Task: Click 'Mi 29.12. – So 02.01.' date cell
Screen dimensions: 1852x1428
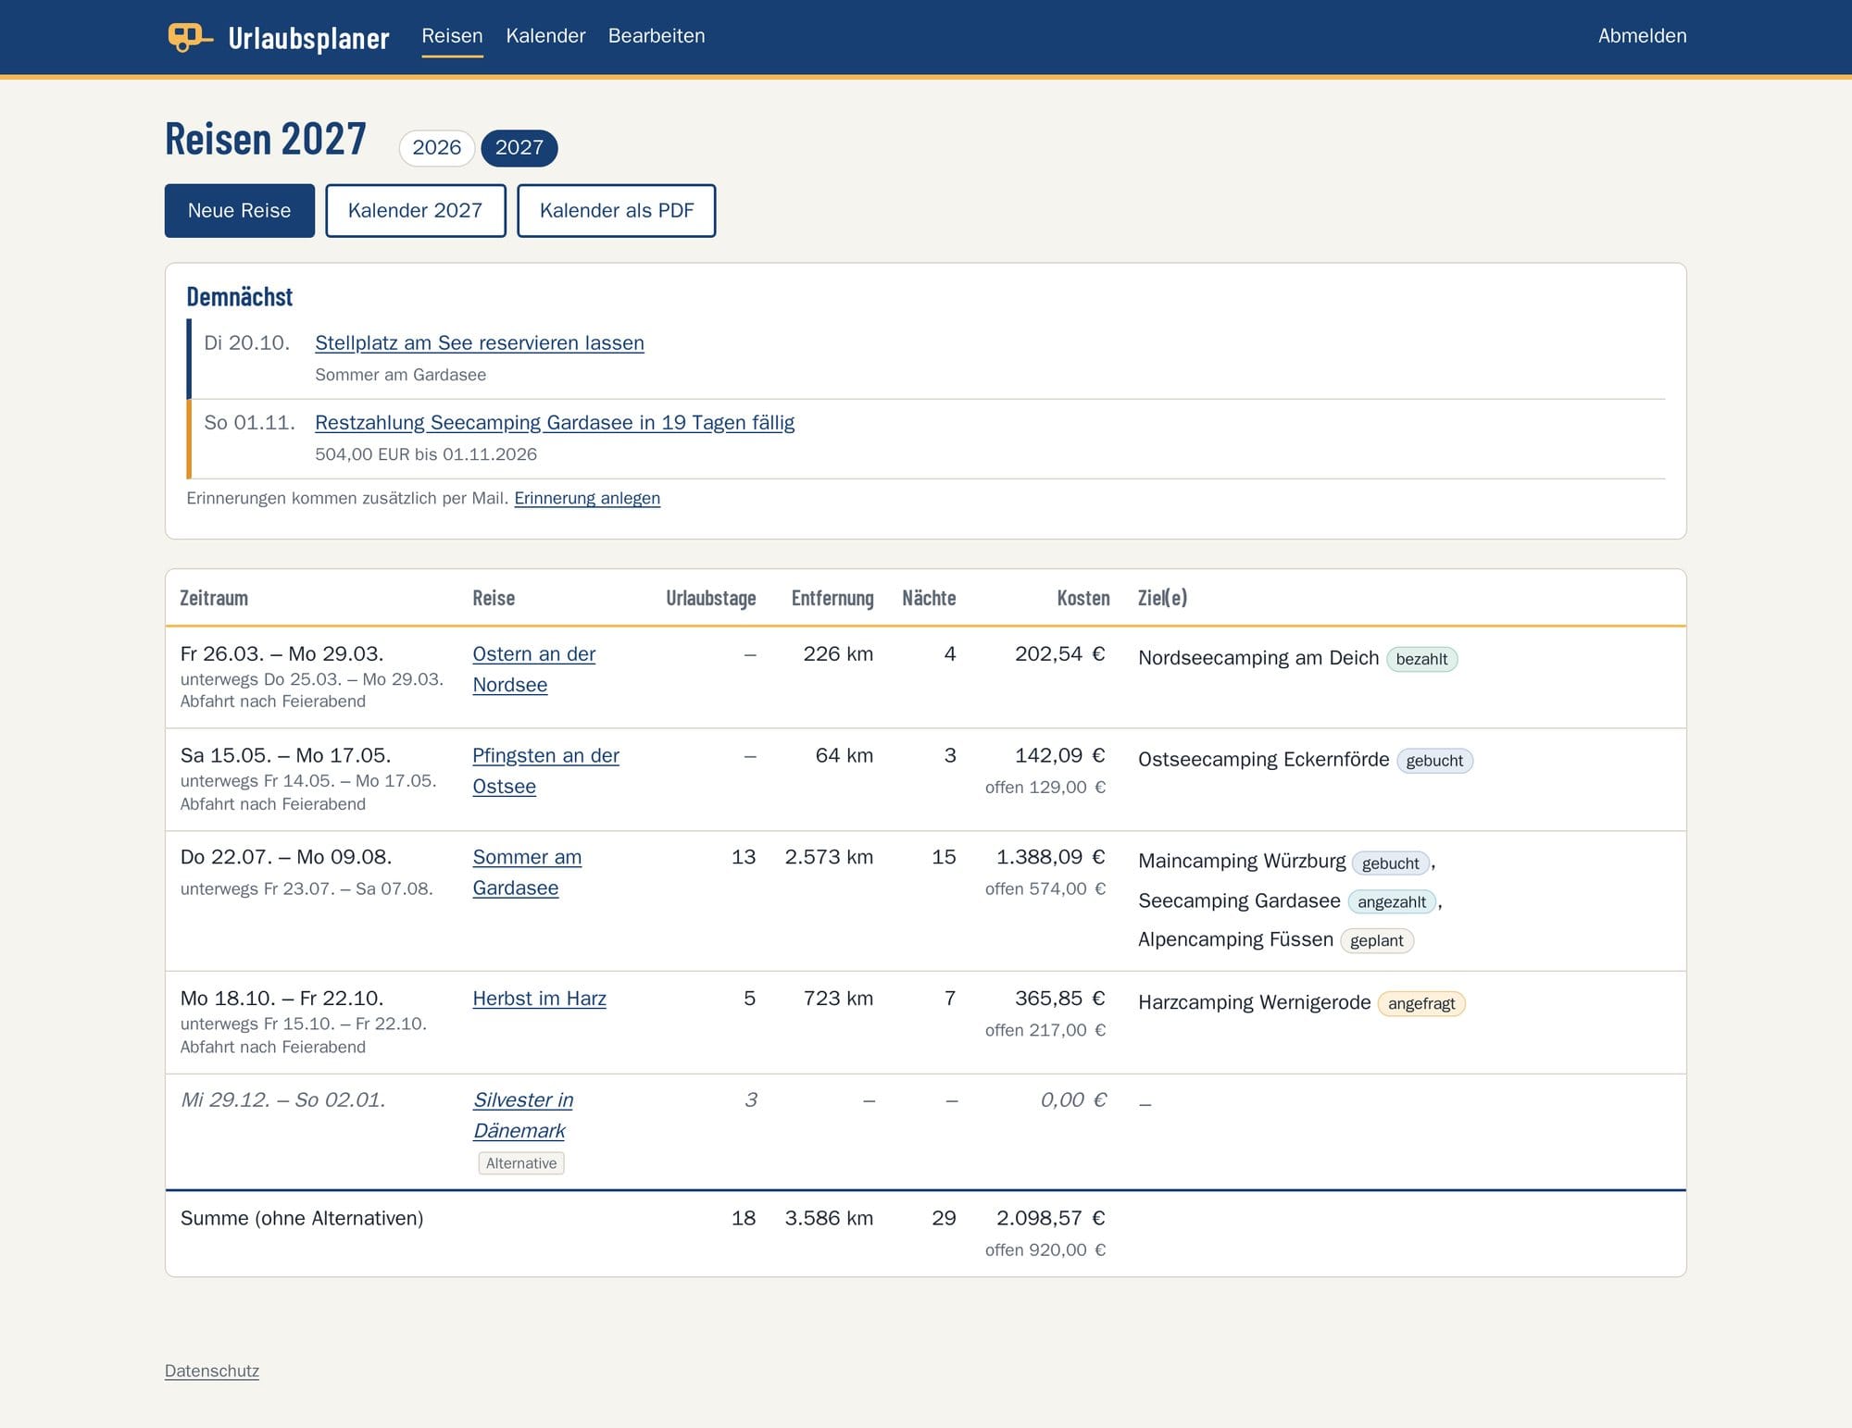Action: pos(283,1100)
